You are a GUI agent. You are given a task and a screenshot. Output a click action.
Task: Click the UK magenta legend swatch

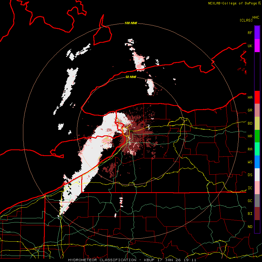pos(257,46)
